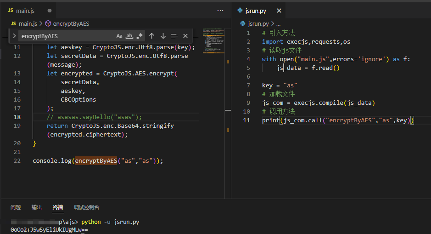Click jsrun.py in the right breadcrumb
Screen dimensions: 431x234
coord(258,23)
